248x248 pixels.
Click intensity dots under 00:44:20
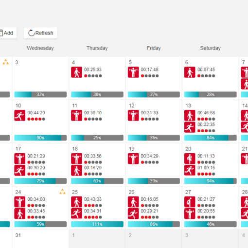36,119
